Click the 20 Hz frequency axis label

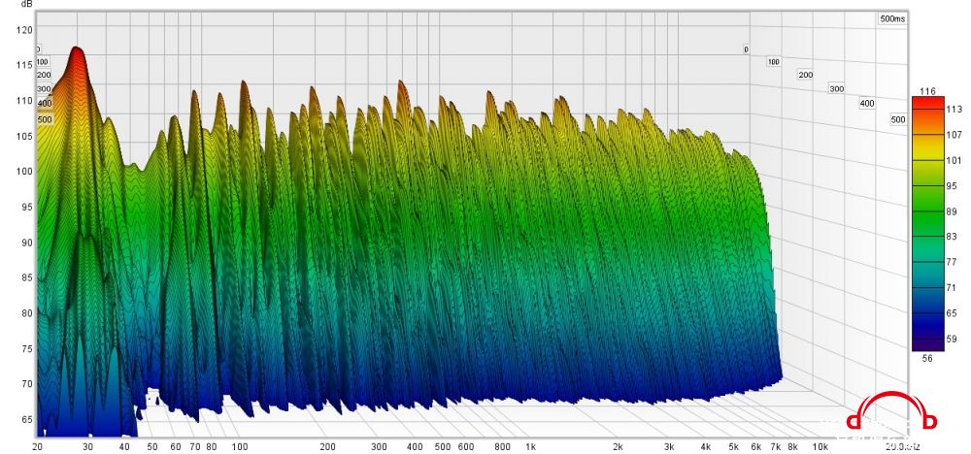click(37, 447)
